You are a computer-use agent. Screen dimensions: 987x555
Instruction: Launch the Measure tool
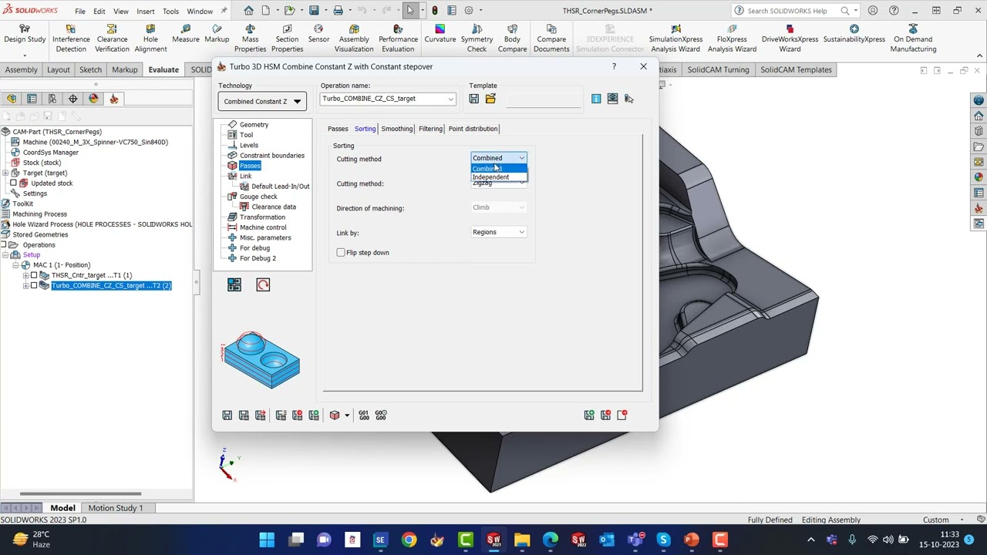pos(186,34)
